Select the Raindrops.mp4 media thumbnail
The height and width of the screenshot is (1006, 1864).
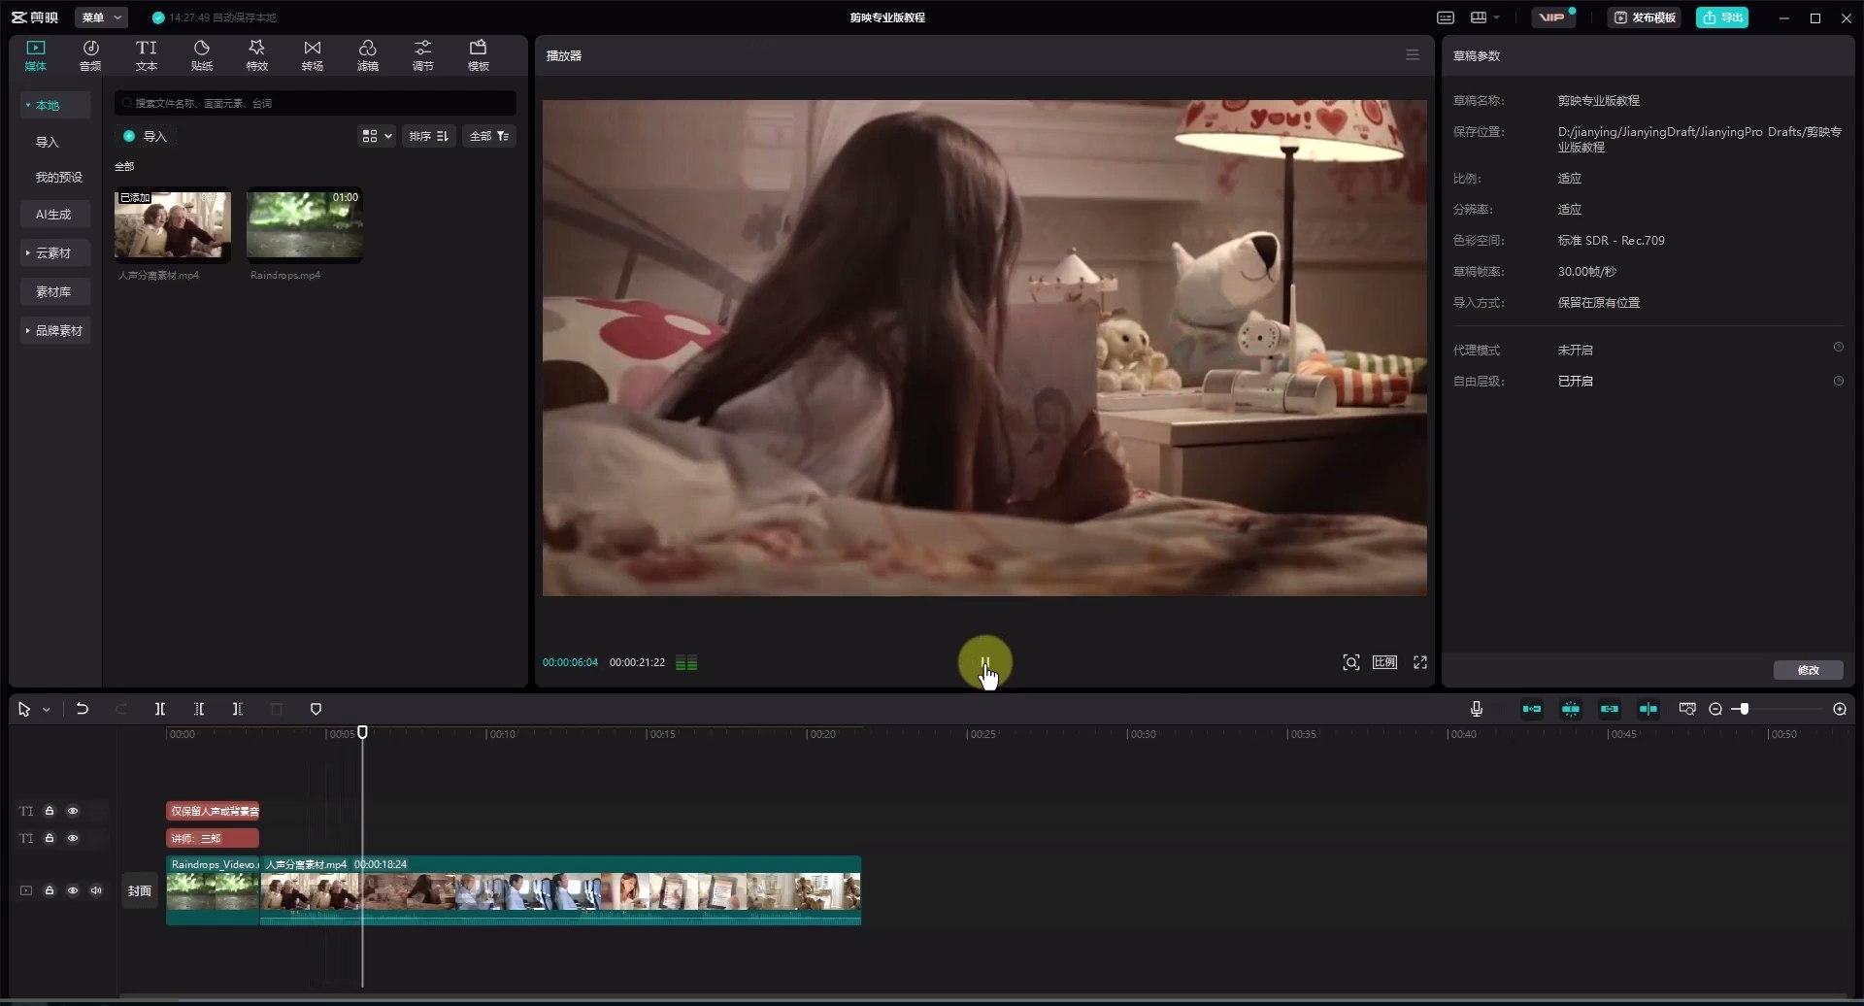coord(304,224)
